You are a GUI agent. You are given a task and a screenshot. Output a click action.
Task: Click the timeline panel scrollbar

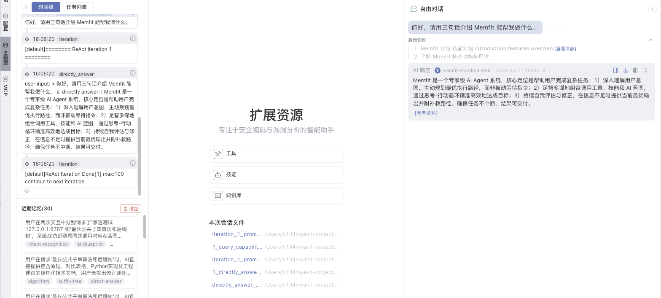click(x=140, y=156)
